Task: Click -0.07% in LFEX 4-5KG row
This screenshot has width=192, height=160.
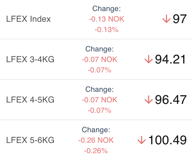Action: [x=99, y=110]
